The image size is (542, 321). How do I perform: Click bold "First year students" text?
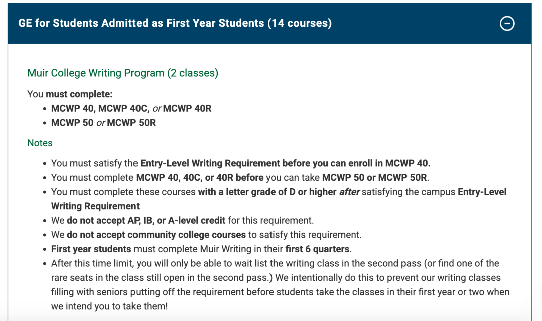tap(91, 249)
